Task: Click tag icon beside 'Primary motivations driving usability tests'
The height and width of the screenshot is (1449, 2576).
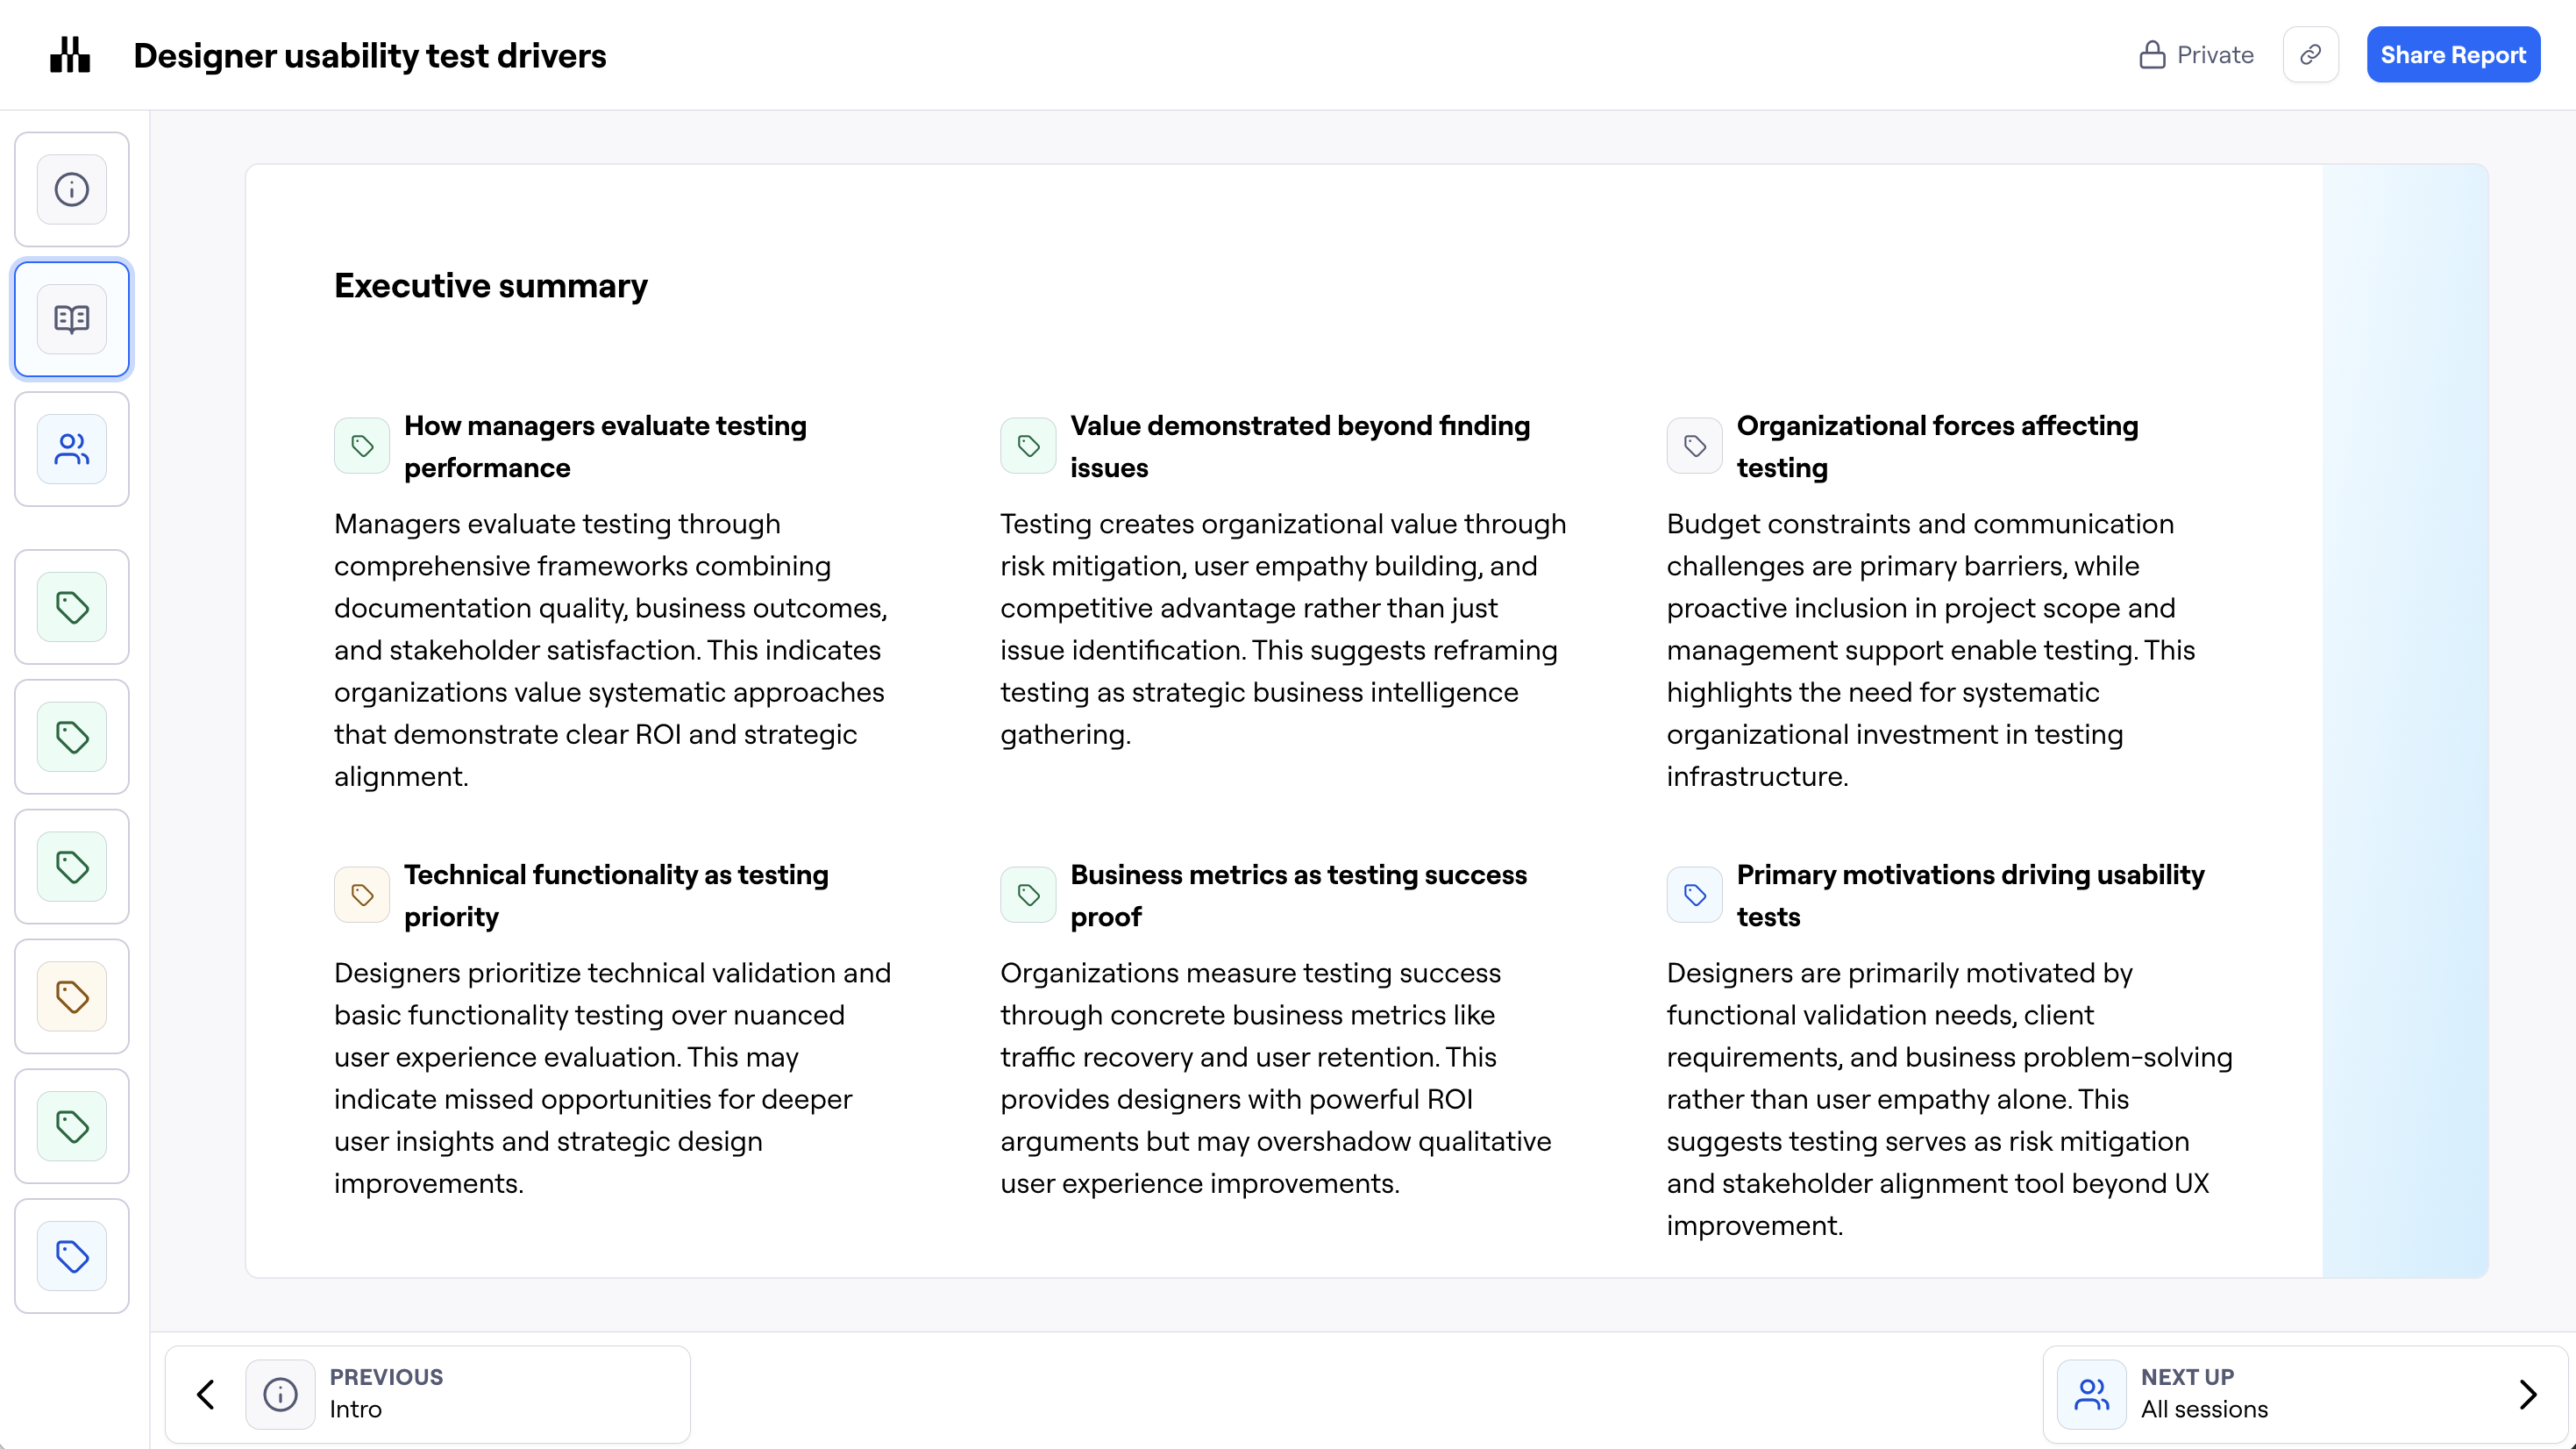Action: (1694, 895)
